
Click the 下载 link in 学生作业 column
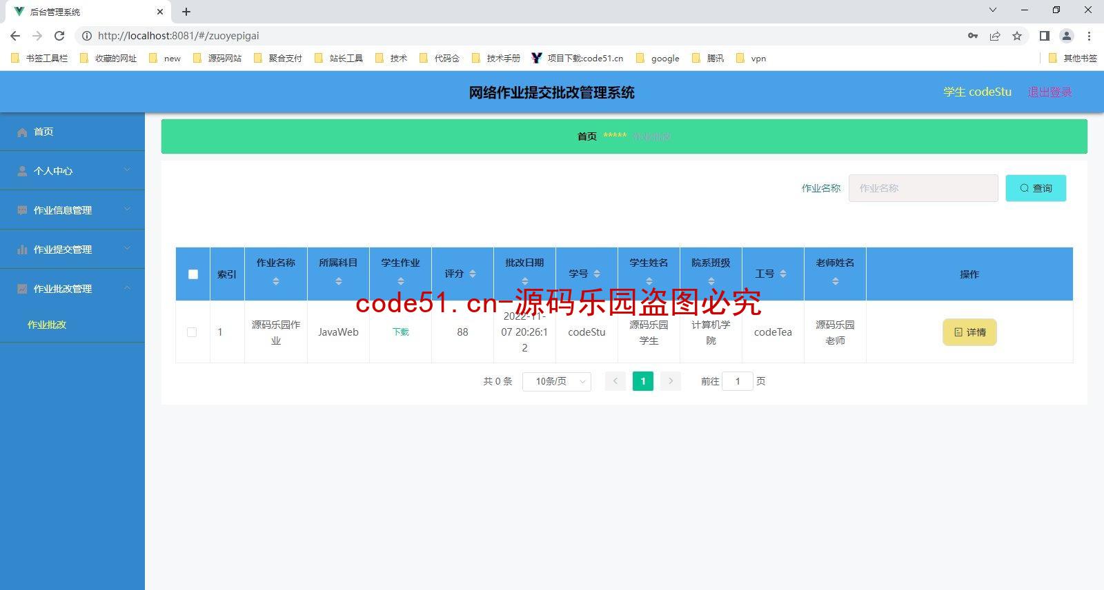(x=401, y=332)
